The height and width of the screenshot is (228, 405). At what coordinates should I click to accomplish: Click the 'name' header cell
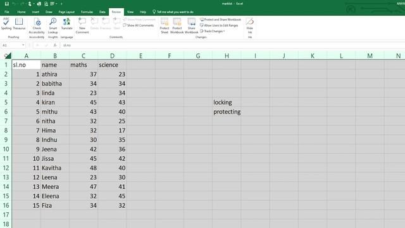55,65
